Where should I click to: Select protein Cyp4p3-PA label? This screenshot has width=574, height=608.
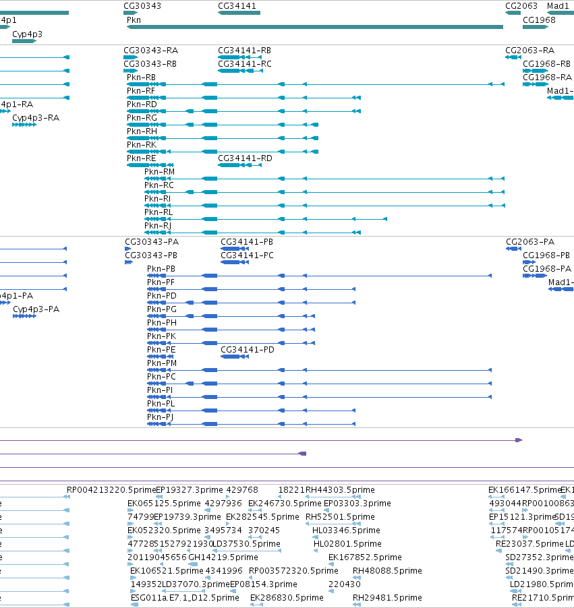36,309
